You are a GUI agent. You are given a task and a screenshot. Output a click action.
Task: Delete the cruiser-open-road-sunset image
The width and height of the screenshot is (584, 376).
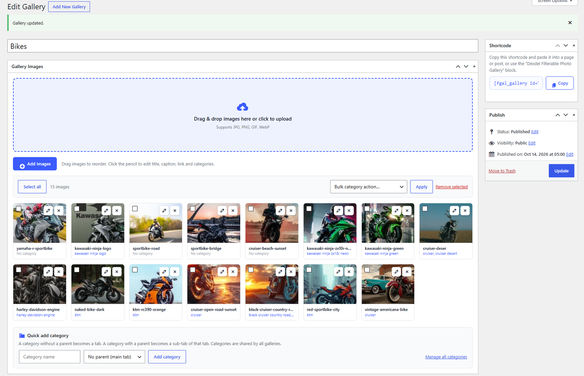[x=233, y=272]
